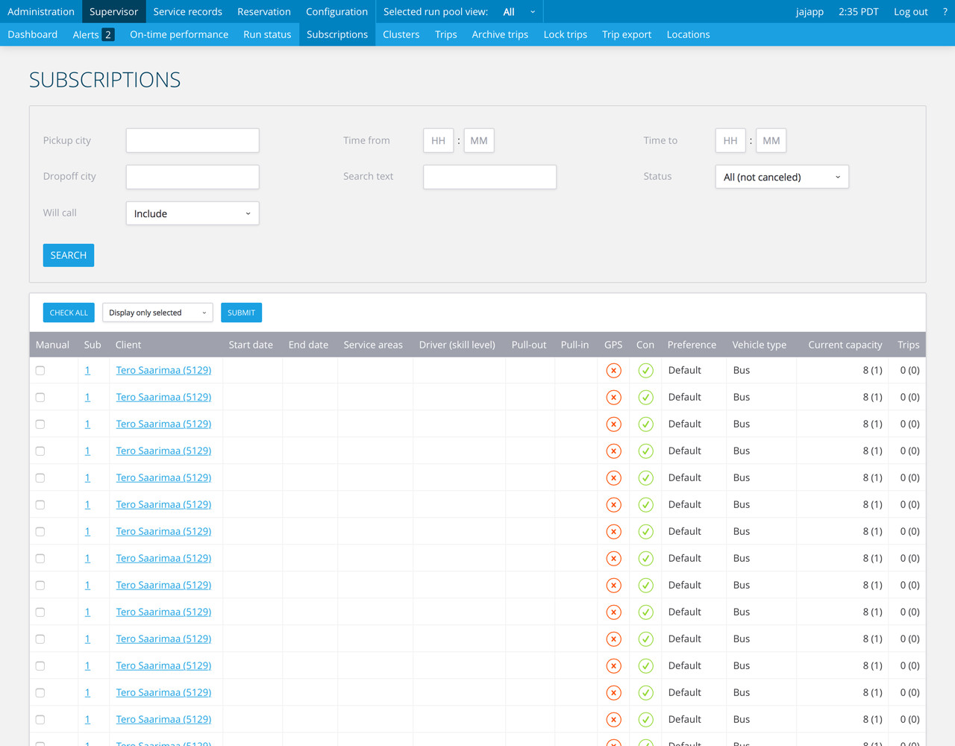Click the SUBSCRIPTIONS page heading
The image size is (955, 746).
[x=105, y=80]
